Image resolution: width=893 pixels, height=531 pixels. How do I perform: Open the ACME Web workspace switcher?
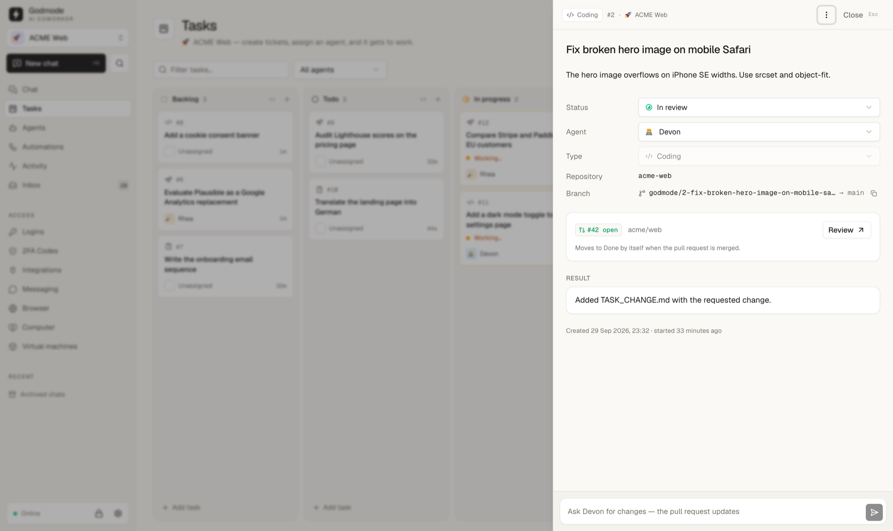68,38
